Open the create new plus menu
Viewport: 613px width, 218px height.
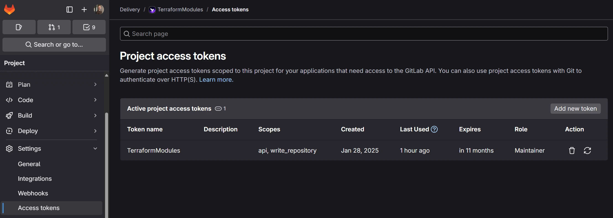[x=84, y=10]
